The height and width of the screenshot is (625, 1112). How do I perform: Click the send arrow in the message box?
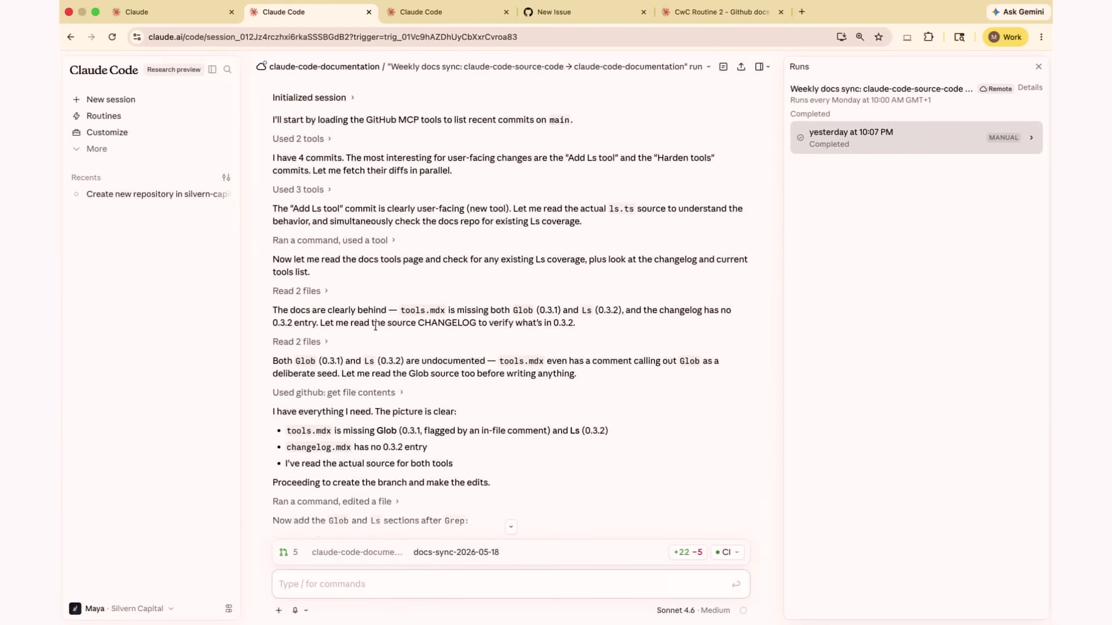pyautogui.click(x=736, y=584)
